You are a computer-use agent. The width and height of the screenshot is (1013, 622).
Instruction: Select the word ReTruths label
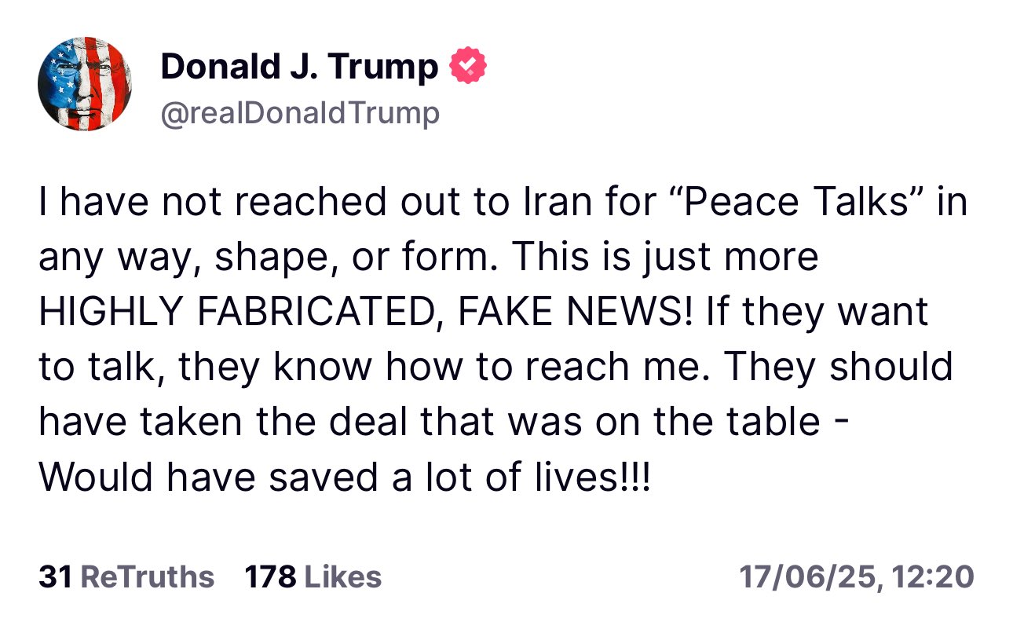pyautogui.click(x=148, y=577)
